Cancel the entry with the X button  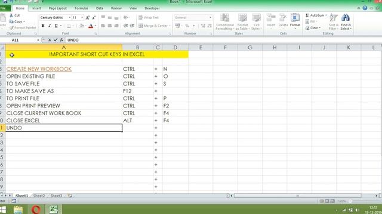pyautogui.click(x=50, y=40)
